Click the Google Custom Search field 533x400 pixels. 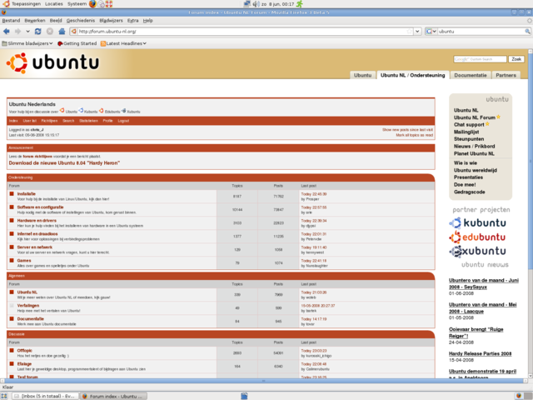pos(480,59)
